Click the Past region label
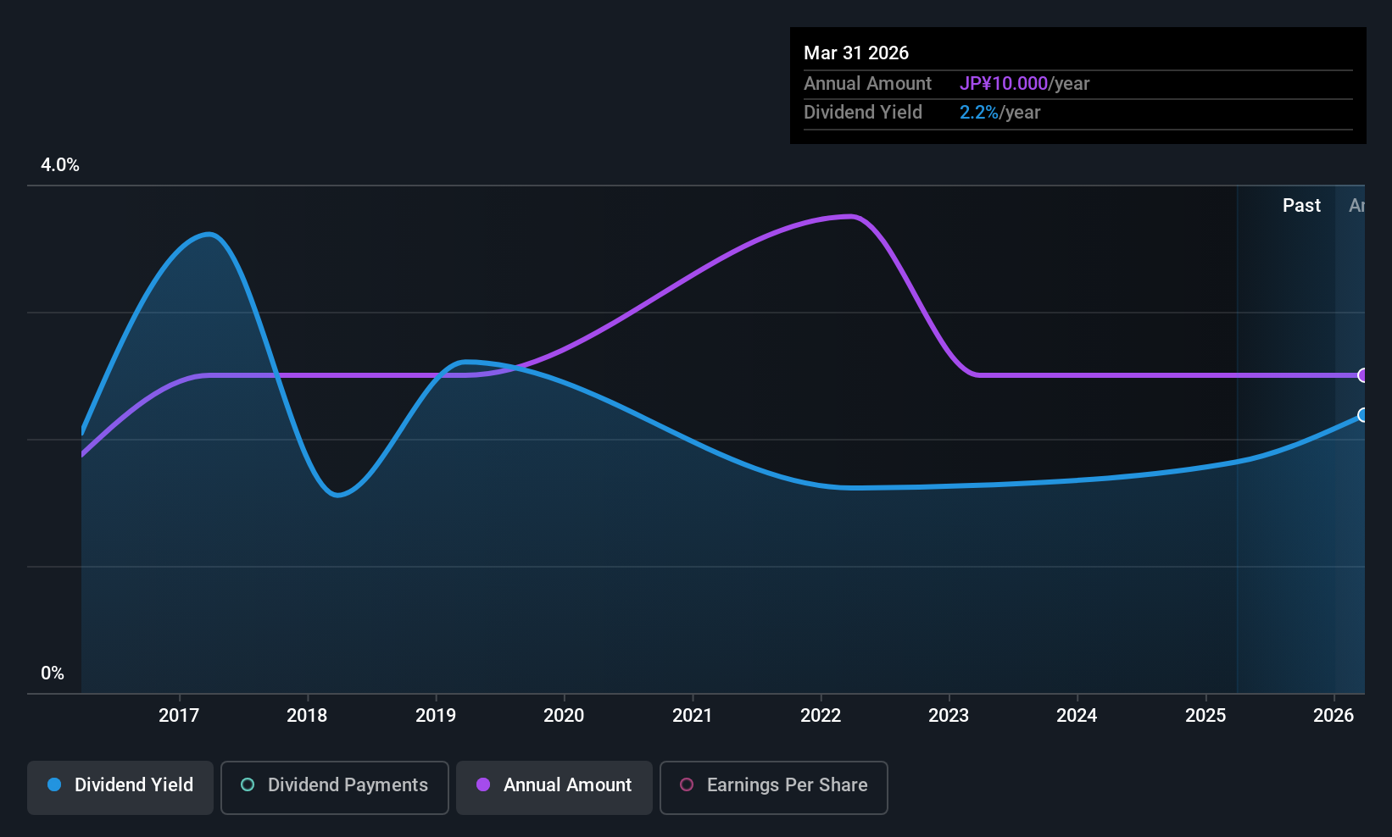Image resolution: width=1392 pixels, height=837 pixels. (1301, 206)
